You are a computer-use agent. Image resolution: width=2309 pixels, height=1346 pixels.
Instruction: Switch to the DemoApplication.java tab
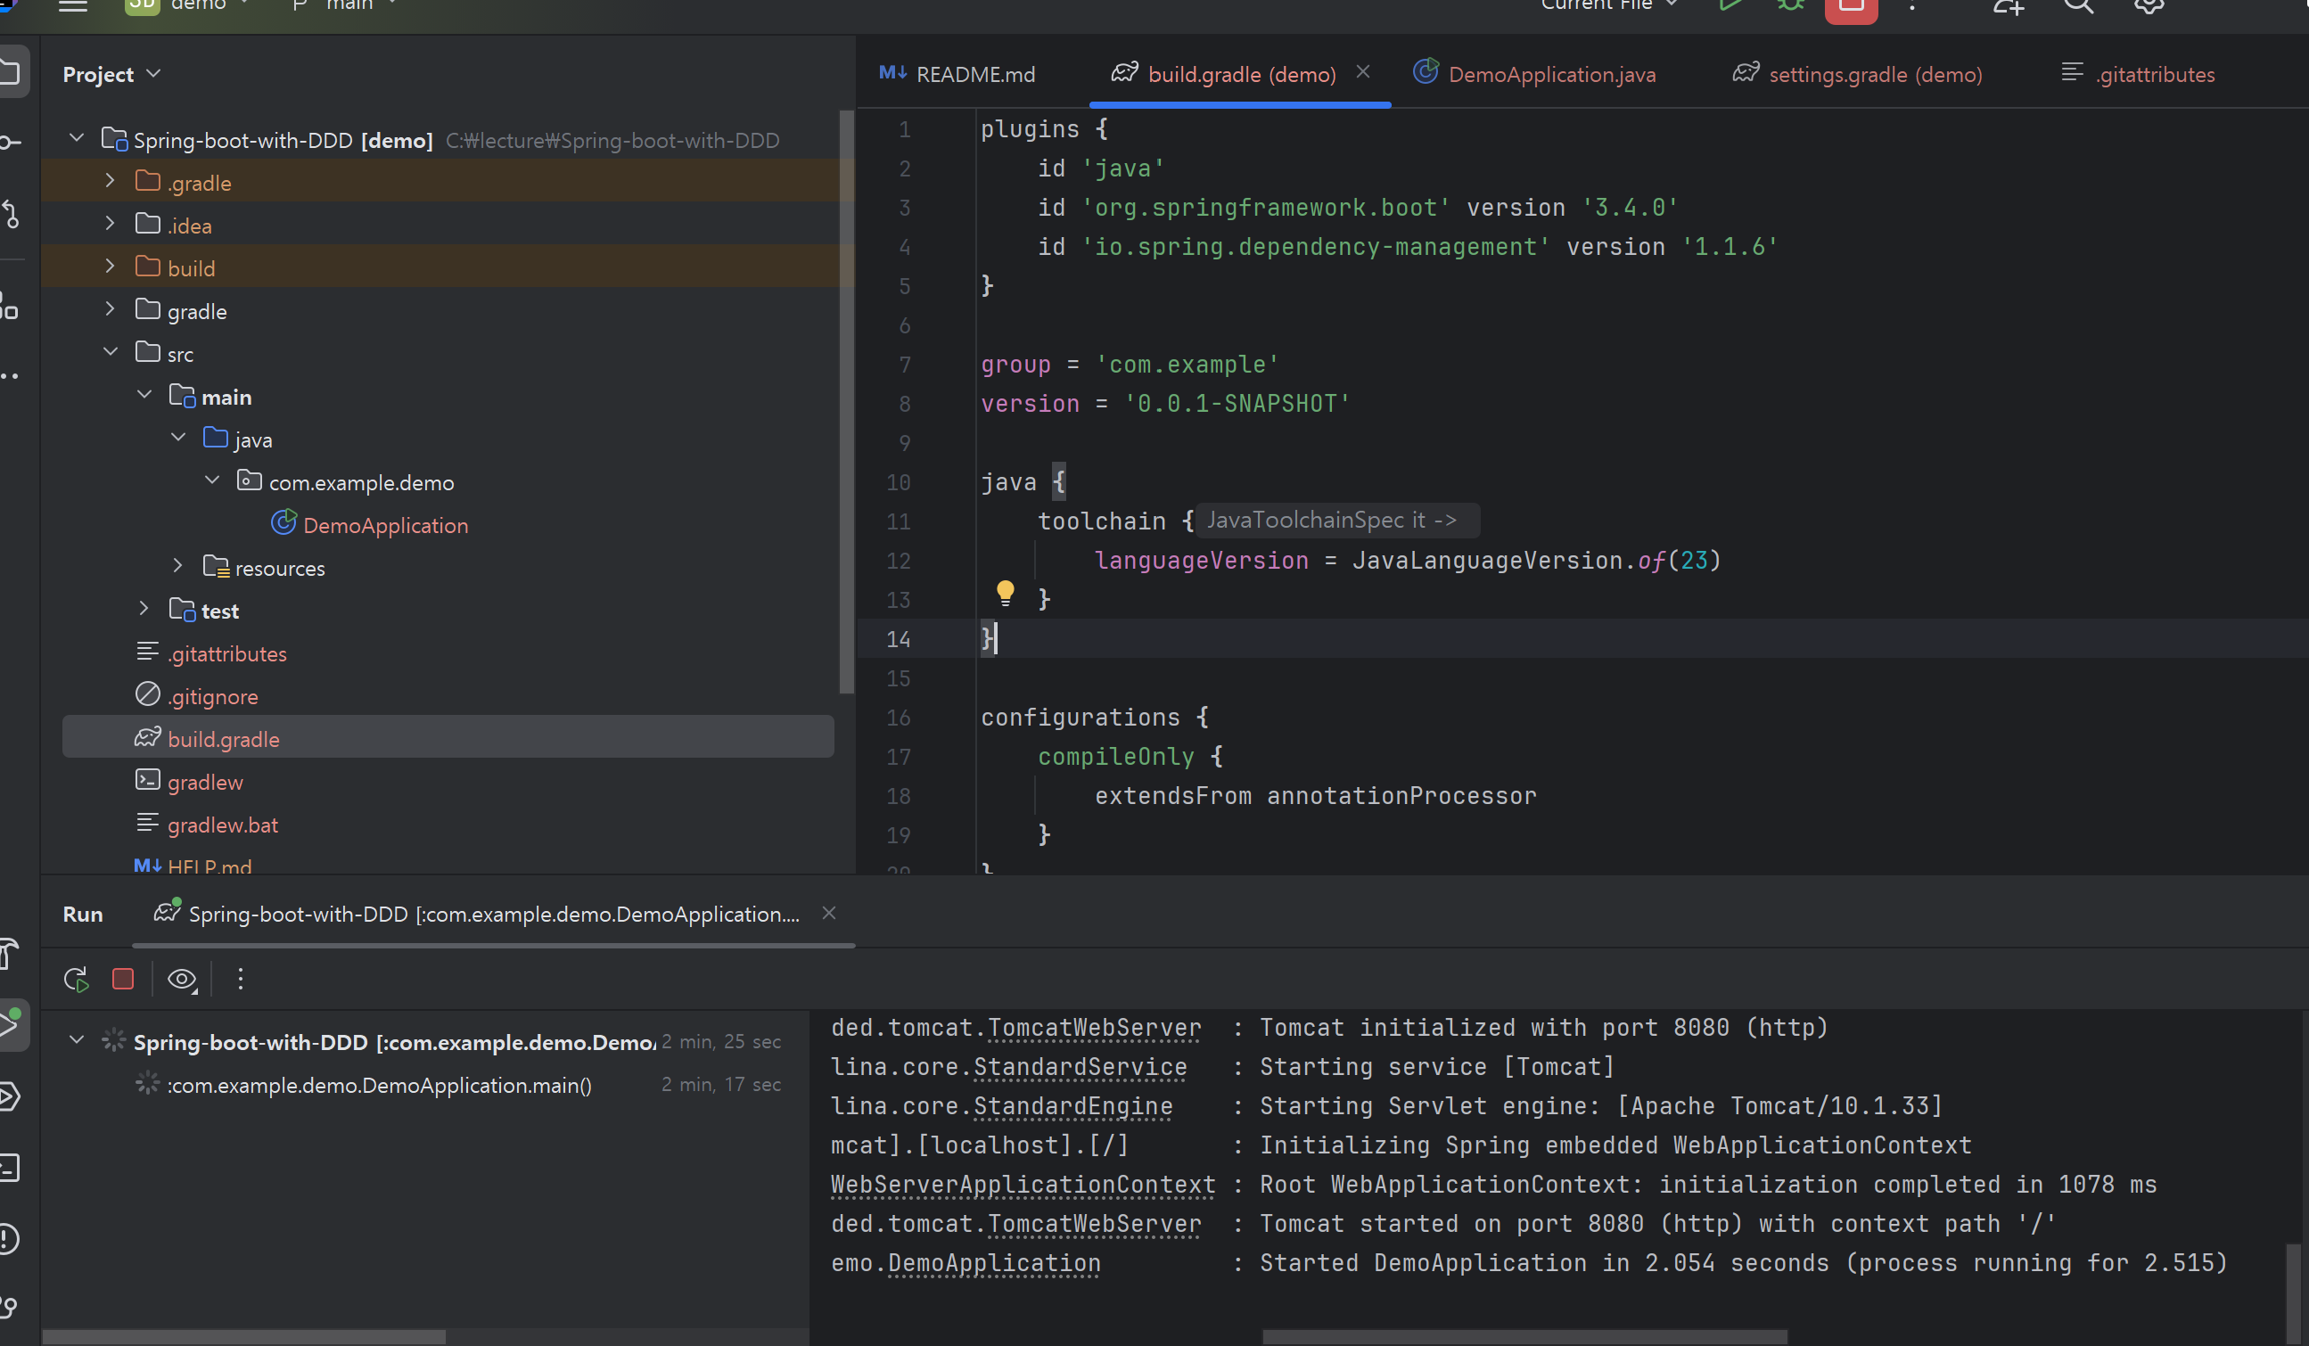coord(1550,74)
